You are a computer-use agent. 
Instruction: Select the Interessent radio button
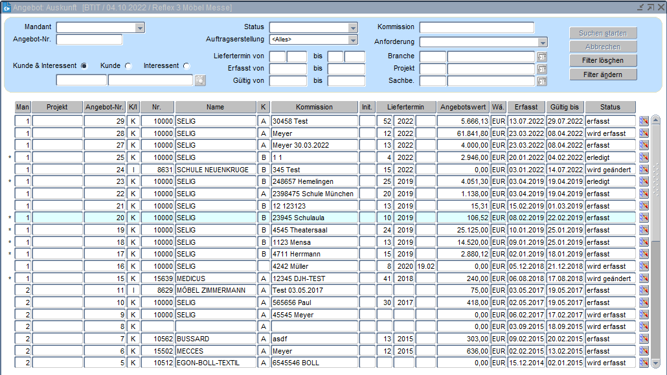187,66
